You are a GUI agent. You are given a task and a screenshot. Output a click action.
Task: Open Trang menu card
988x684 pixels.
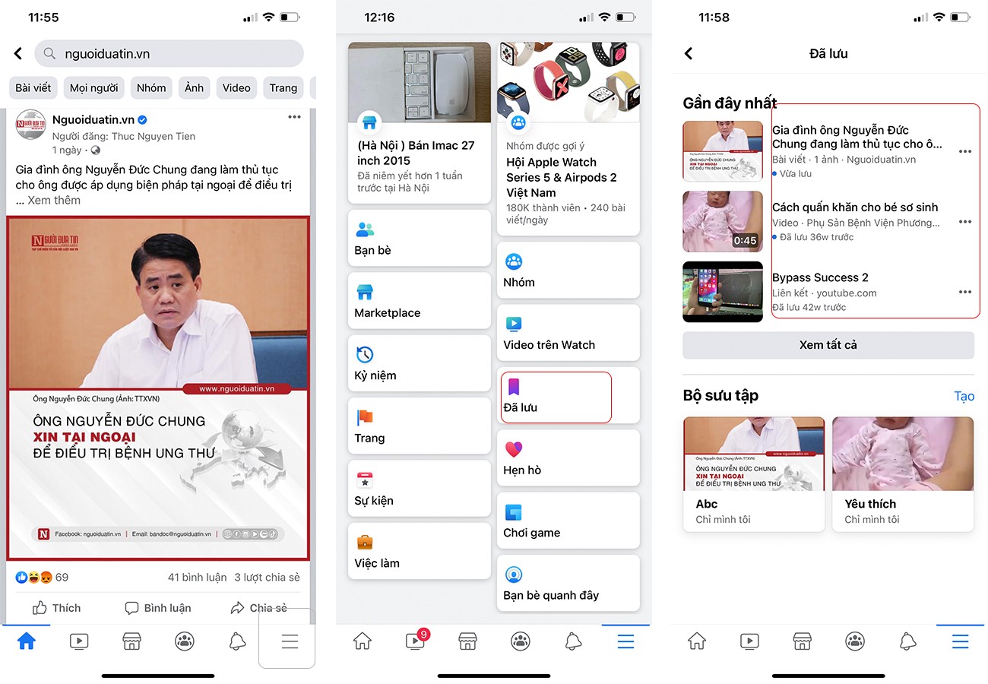click(420, 426)
